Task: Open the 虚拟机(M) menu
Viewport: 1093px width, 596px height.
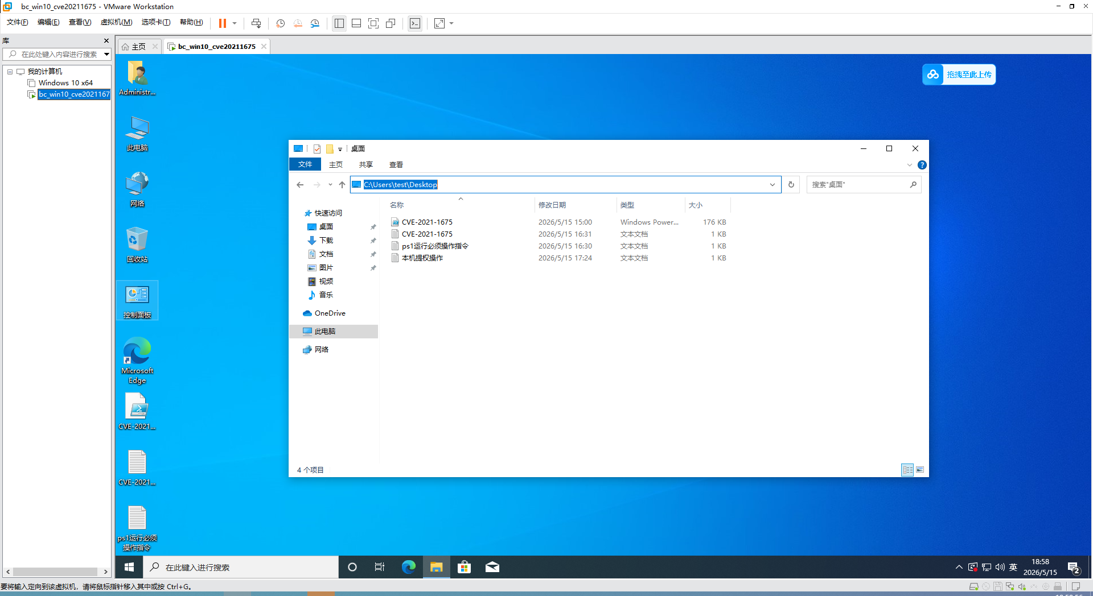Action: coord(116,22)
